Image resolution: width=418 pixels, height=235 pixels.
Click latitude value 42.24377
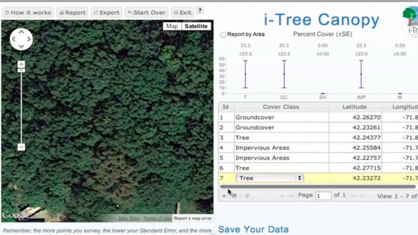[x=367, y=138]
